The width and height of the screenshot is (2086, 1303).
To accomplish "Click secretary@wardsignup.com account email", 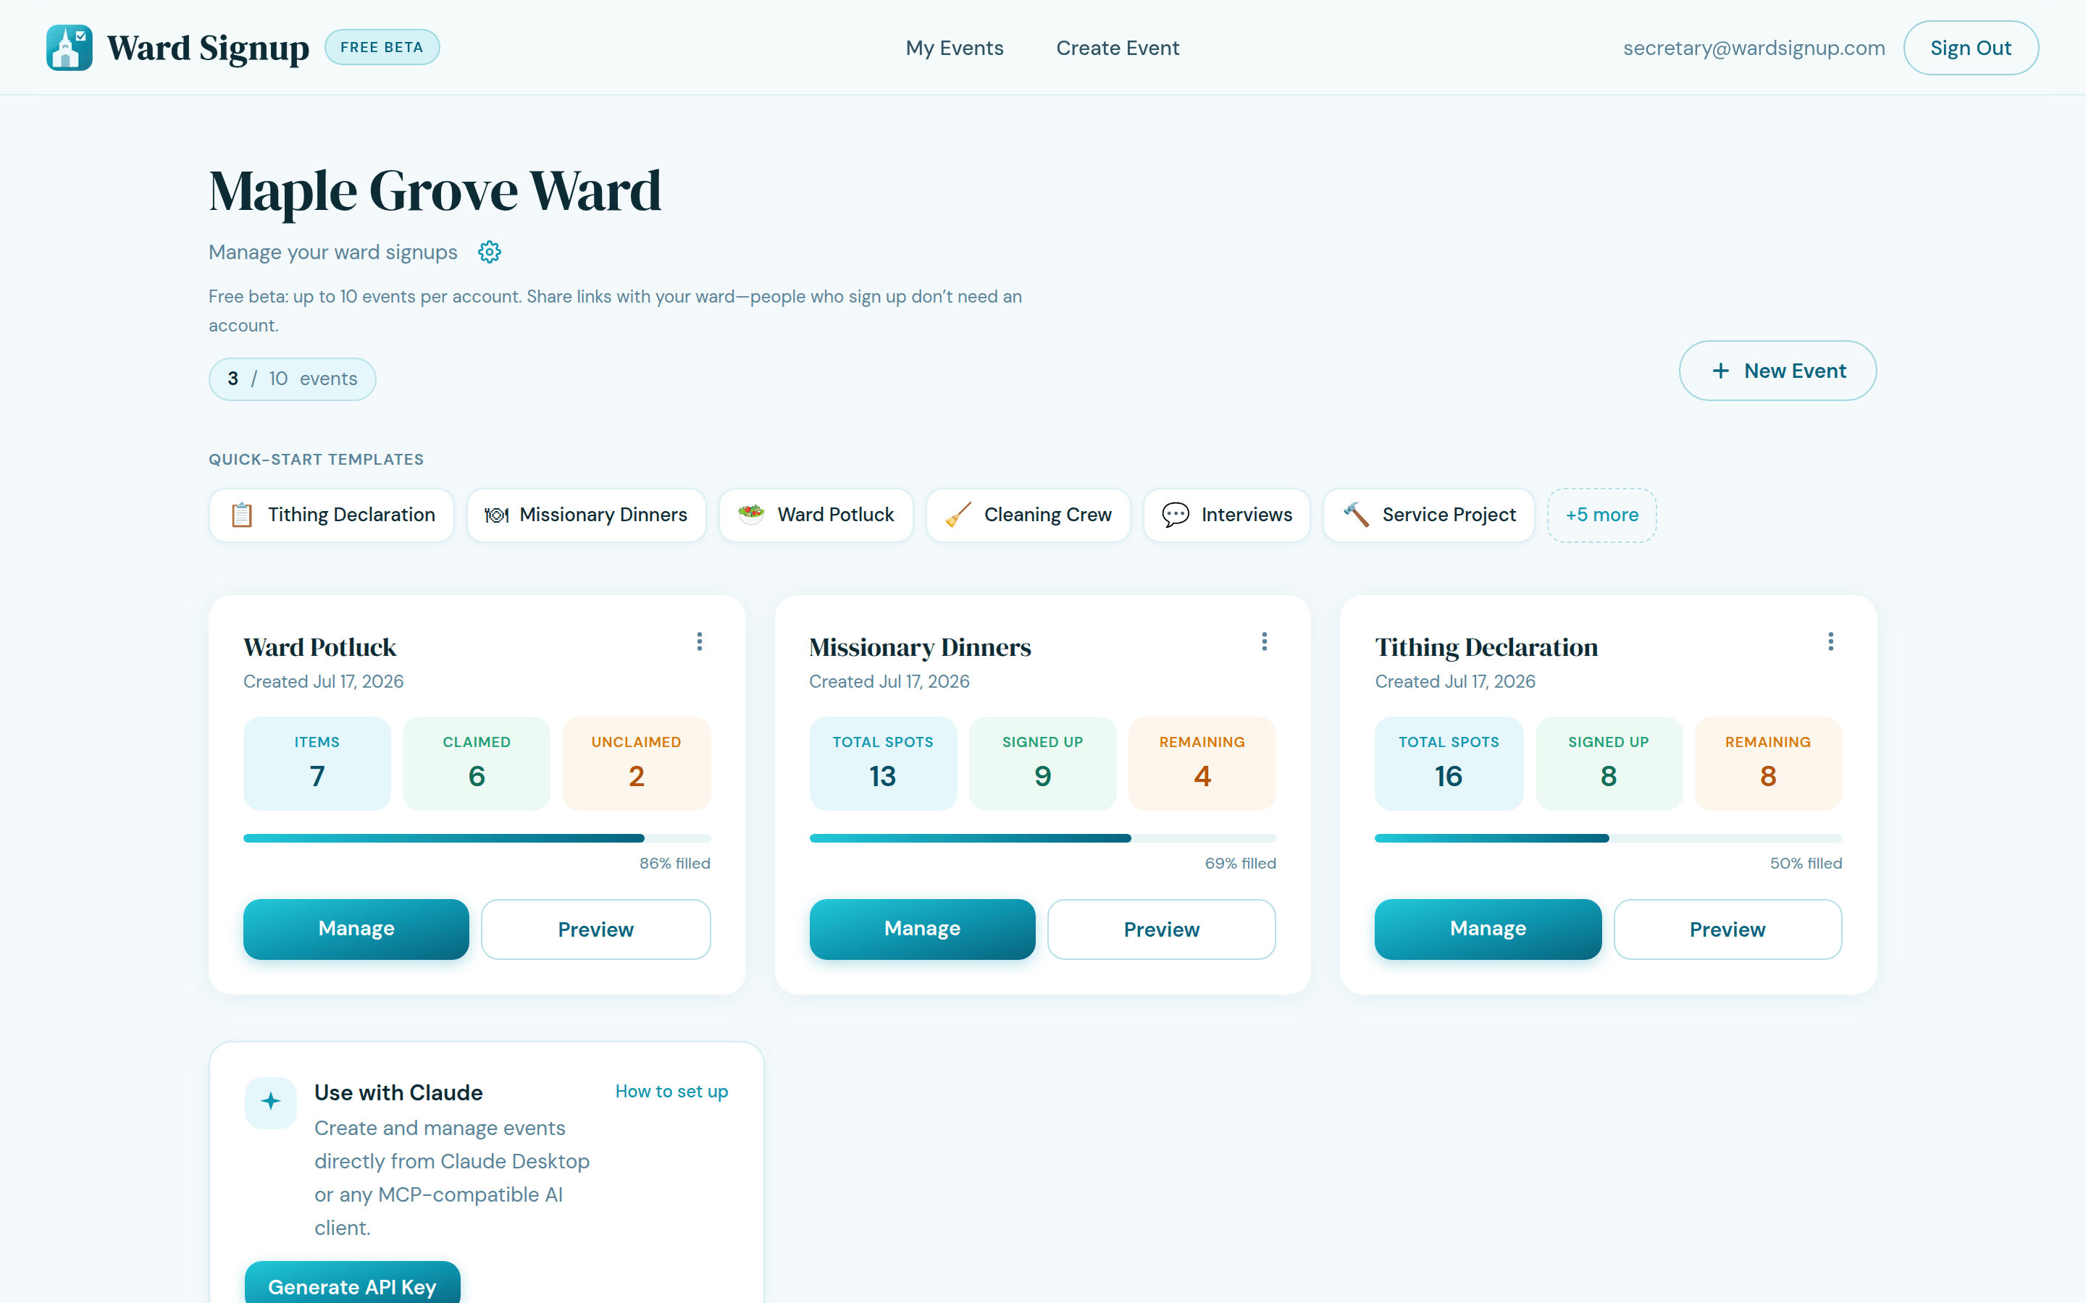I will pyautogui.click(x=1754, y=49).
